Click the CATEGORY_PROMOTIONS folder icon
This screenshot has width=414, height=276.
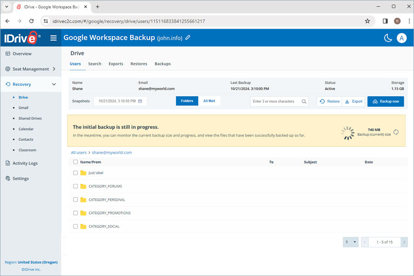[x=83, y=213]
